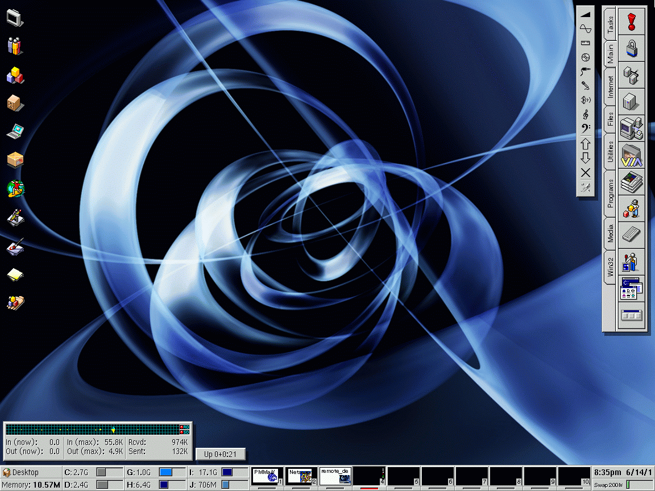Screen dimensions: 655x491
Task: Click the surfer globe desktop icon
Action: click(15, 188)
